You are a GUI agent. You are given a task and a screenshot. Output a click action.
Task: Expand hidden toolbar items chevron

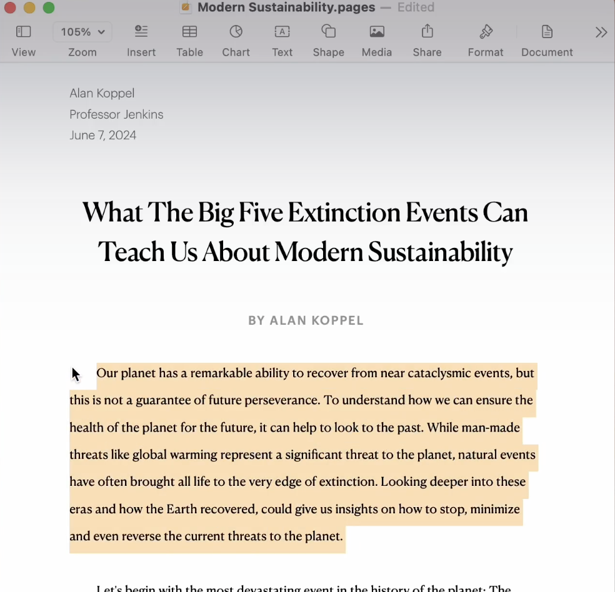click(x=601, y=32)
